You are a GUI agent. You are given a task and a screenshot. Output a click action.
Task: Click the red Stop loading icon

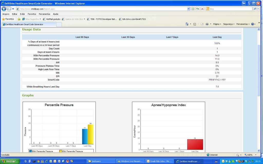pos(202,9)
